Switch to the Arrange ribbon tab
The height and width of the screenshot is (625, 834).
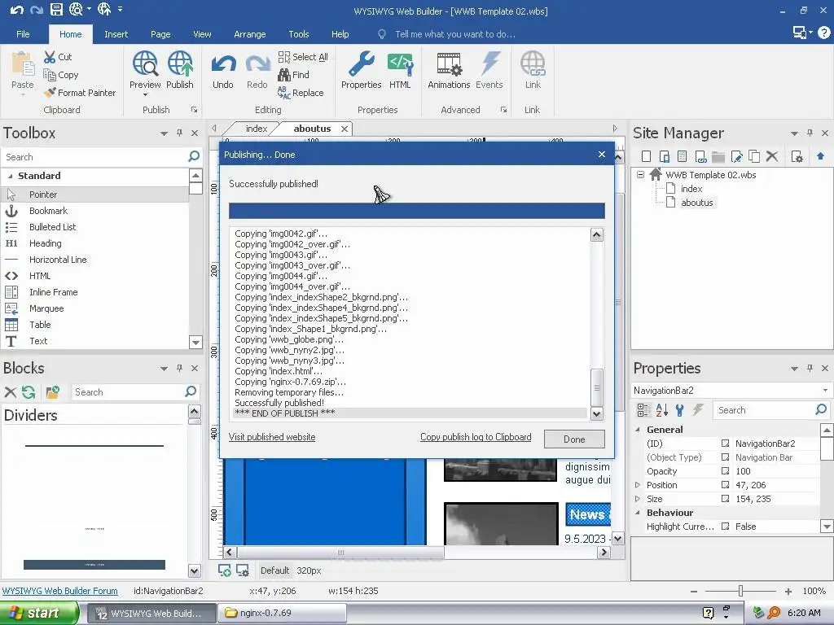tap(249, 34)
